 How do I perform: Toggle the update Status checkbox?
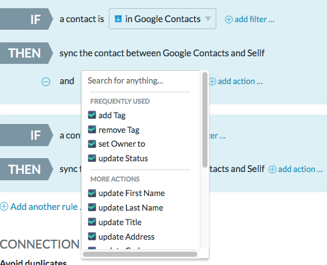[x=92, y=158]
